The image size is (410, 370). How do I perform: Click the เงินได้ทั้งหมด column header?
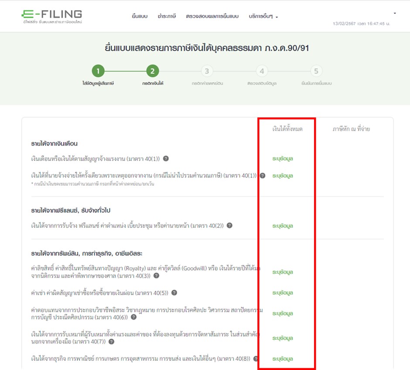(x=287, y=129)
